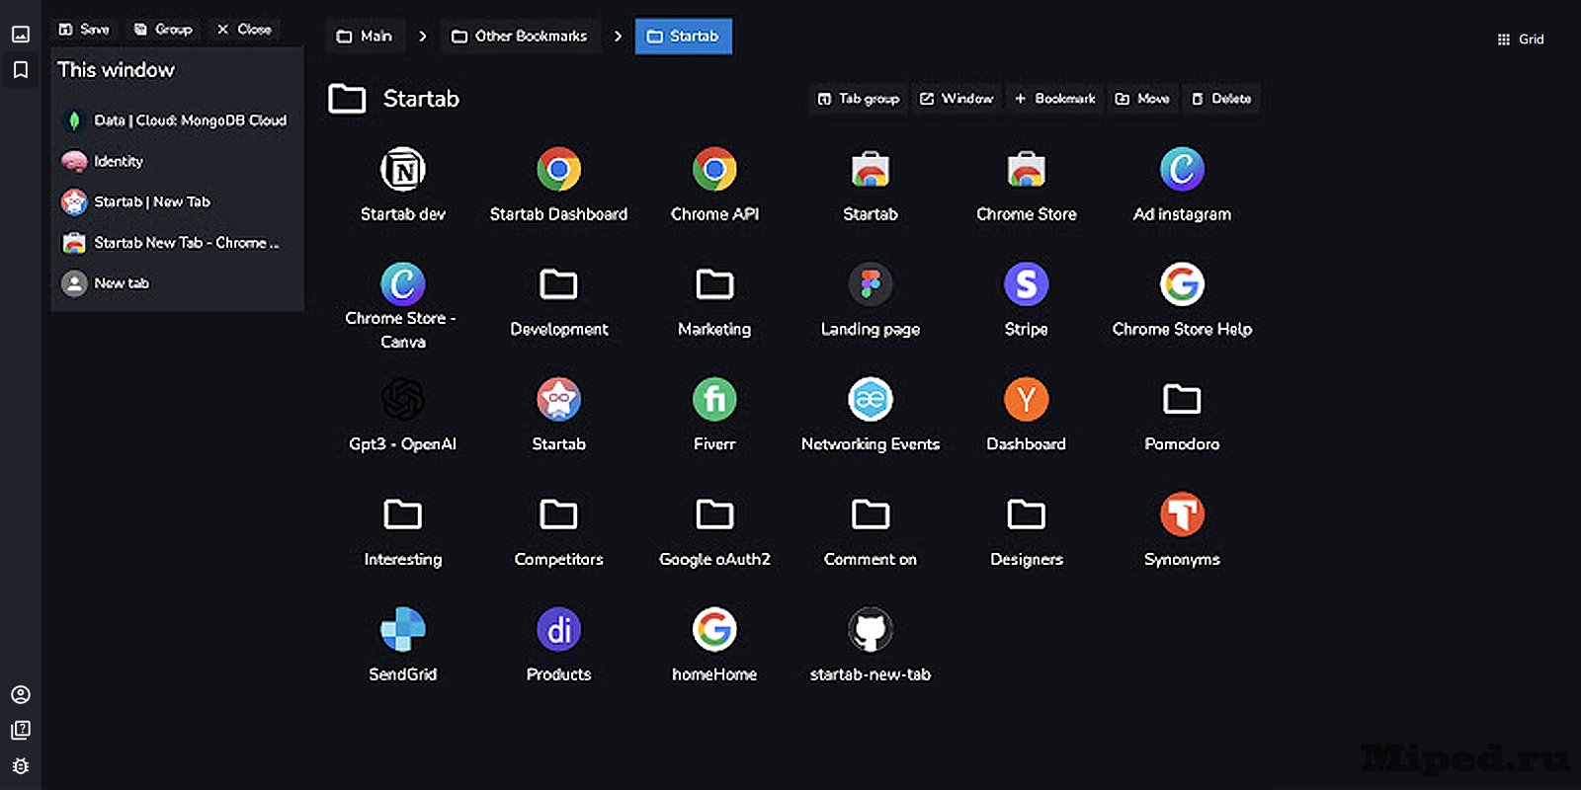Image resolution: width=1581 pixels, height=790 pixels.
Task: Go to the Main breadcrumb folder
Action: (x=365, y=37)
